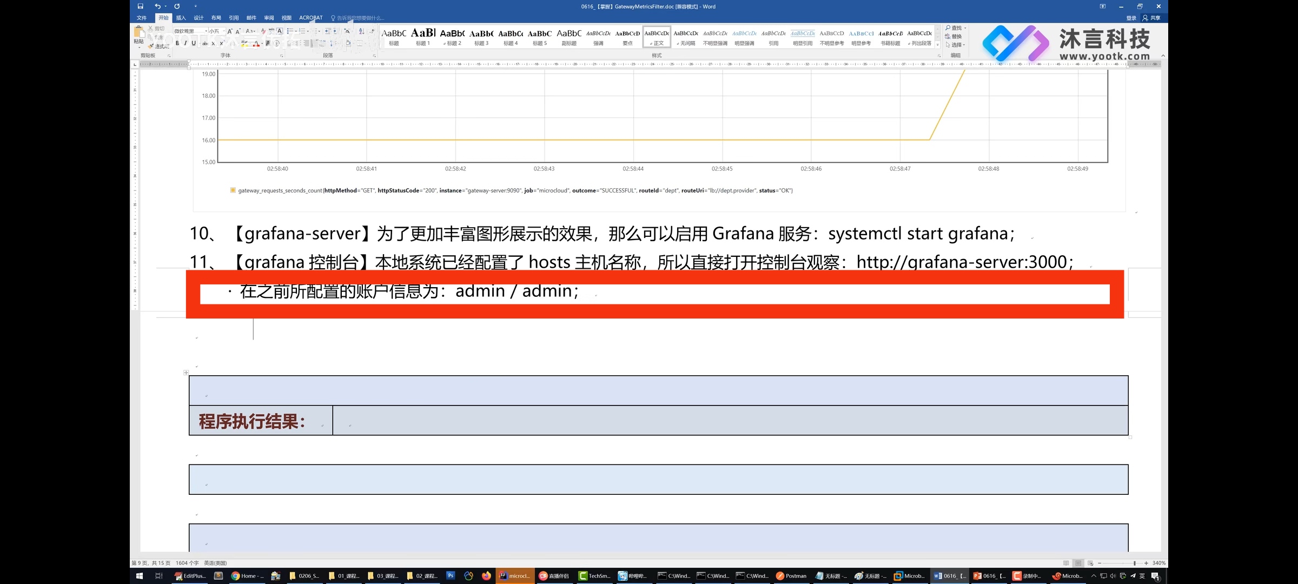1298x584 pixels.
Task: Click the Redo/Repeat icon
Action: tap(177, 6)
